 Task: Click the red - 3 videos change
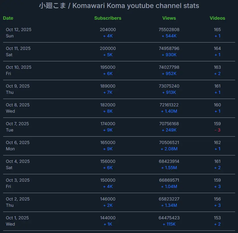tap(217, 130)
